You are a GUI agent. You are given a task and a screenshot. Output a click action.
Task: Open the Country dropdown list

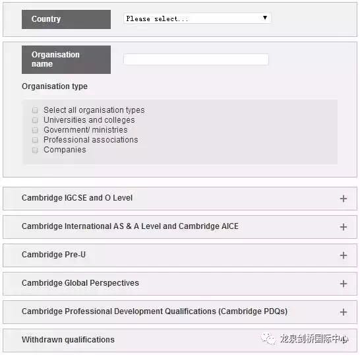197,18
